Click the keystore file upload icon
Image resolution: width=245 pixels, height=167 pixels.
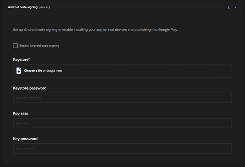[19, 70]
